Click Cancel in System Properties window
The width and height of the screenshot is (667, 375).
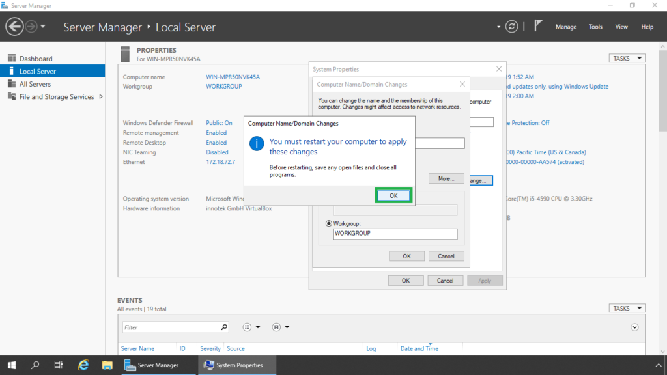[x=445, y=281]
